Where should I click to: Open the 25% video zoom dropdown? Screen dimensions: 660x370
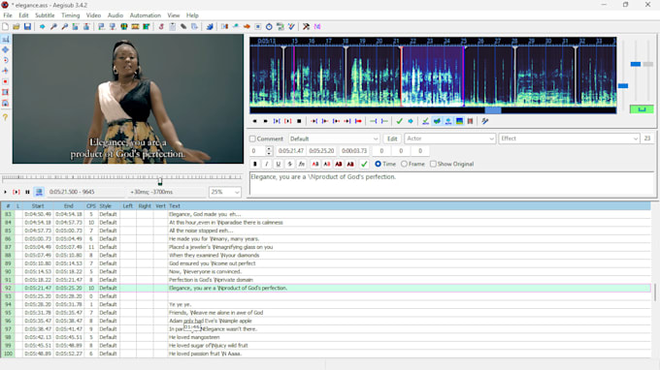[x=225, y=192]
